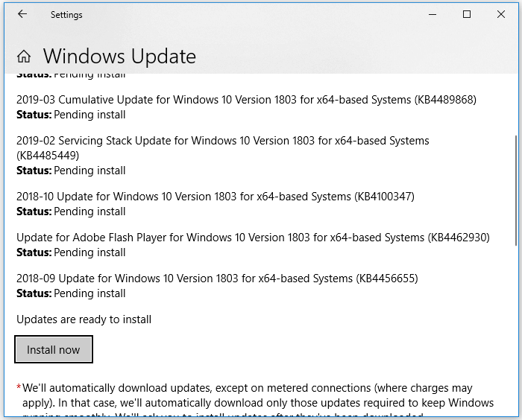Click the Settings title in the title bar

(x=66, y=14)
